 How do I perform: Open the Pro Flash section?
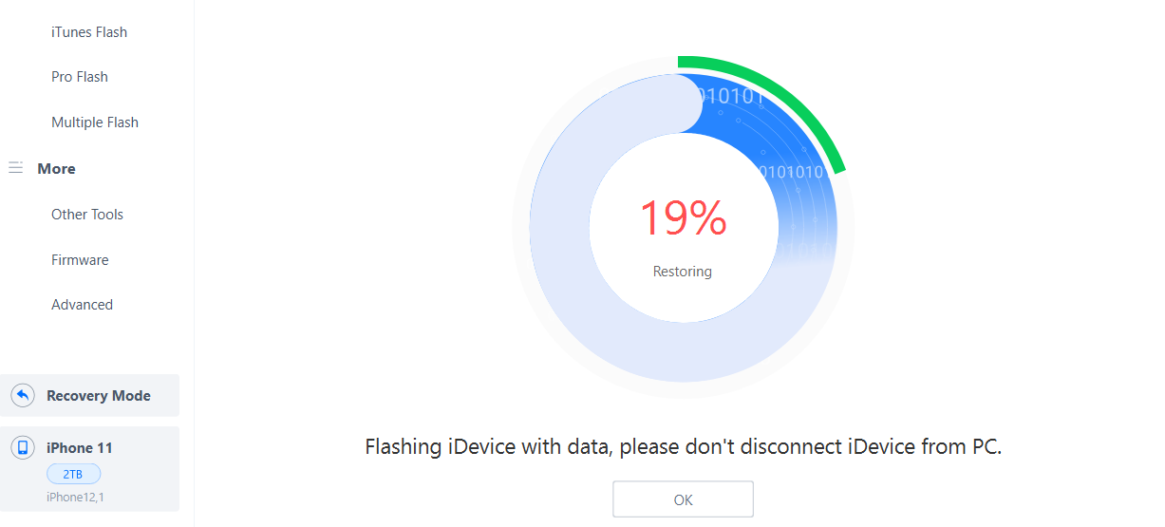[x=80, y=77]
